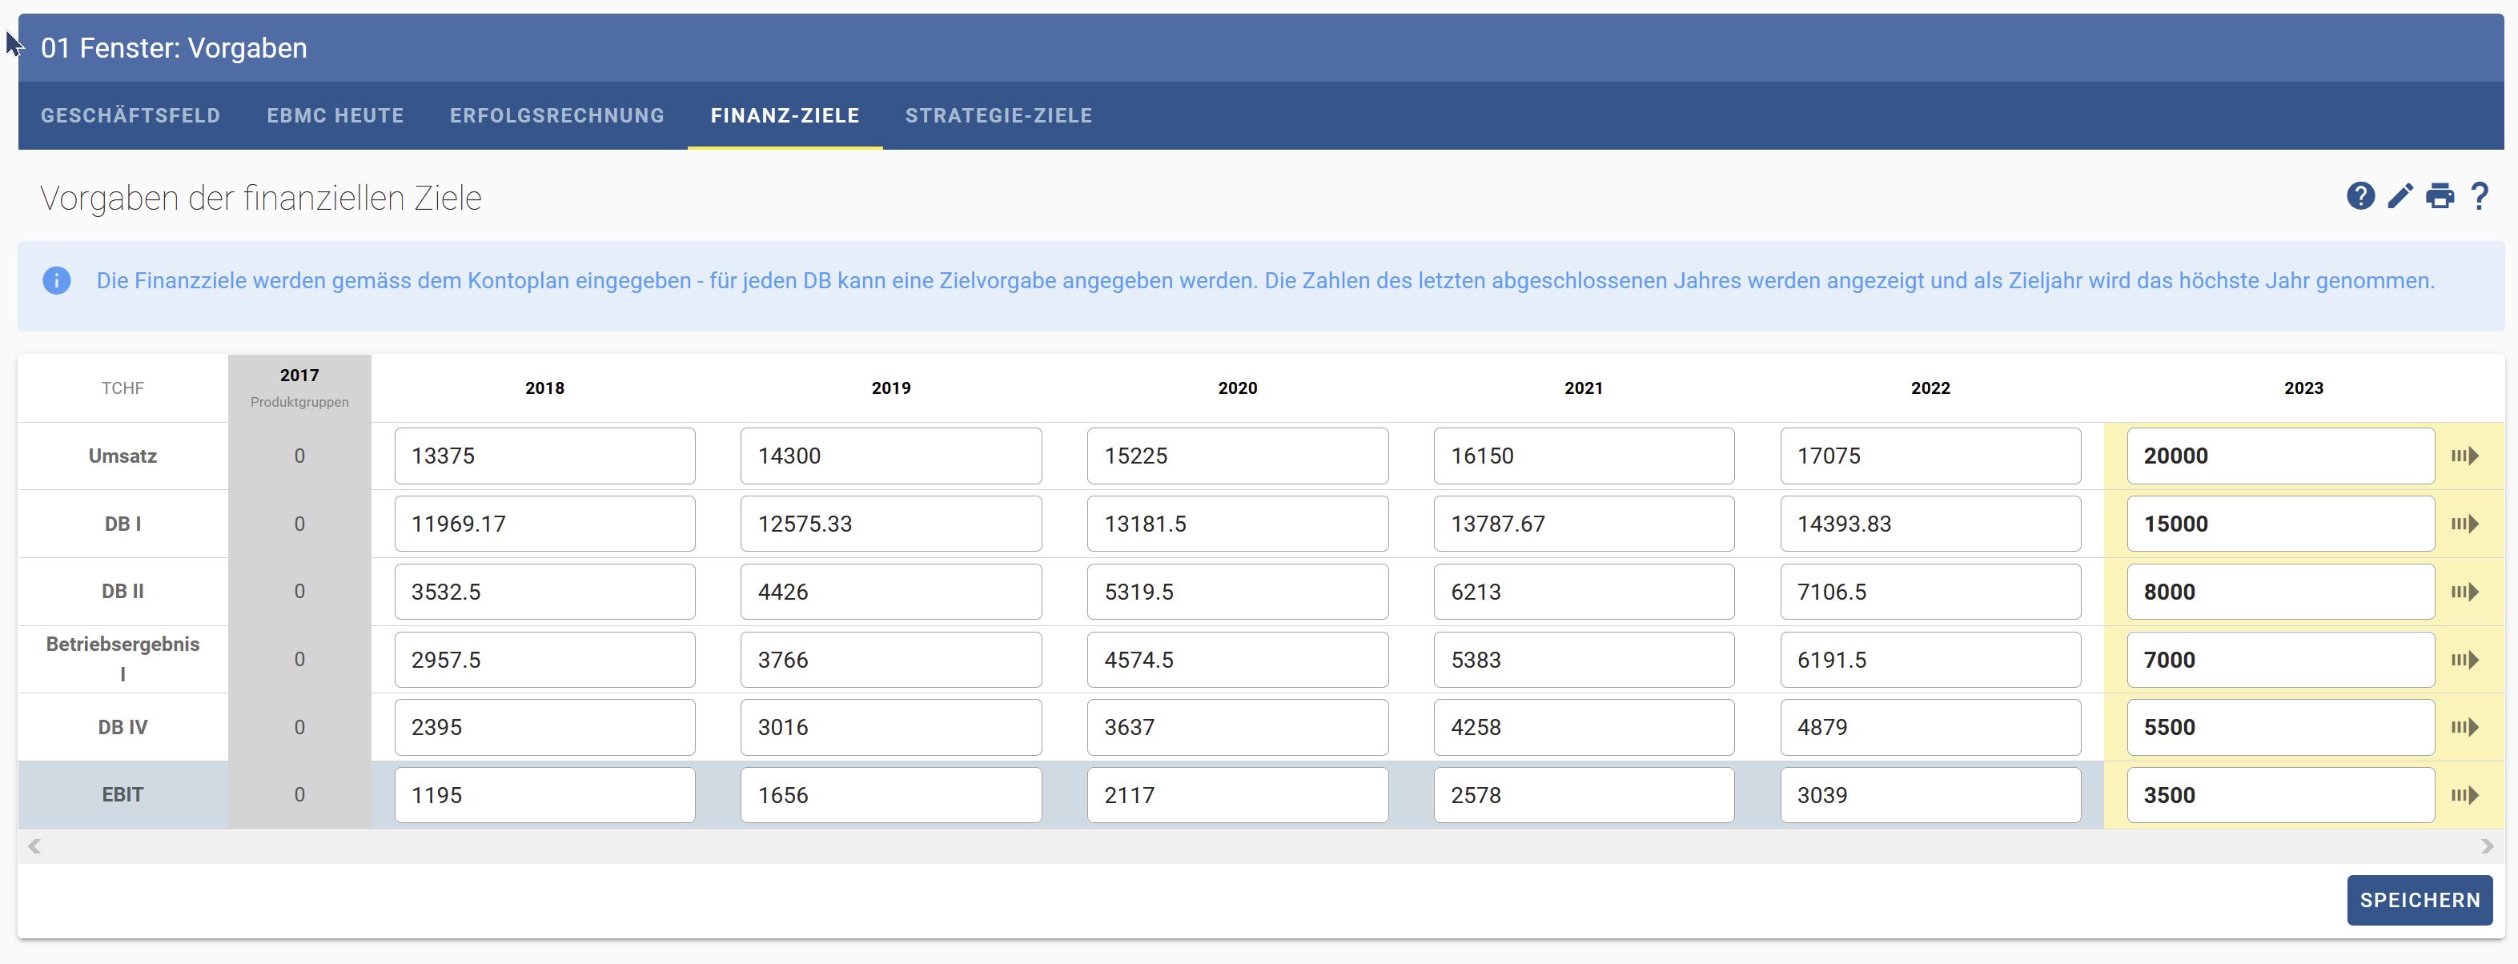Click the EBIT 2019 field 1656
This screenshot has width=2518, height=964.
tap(890, 796)
